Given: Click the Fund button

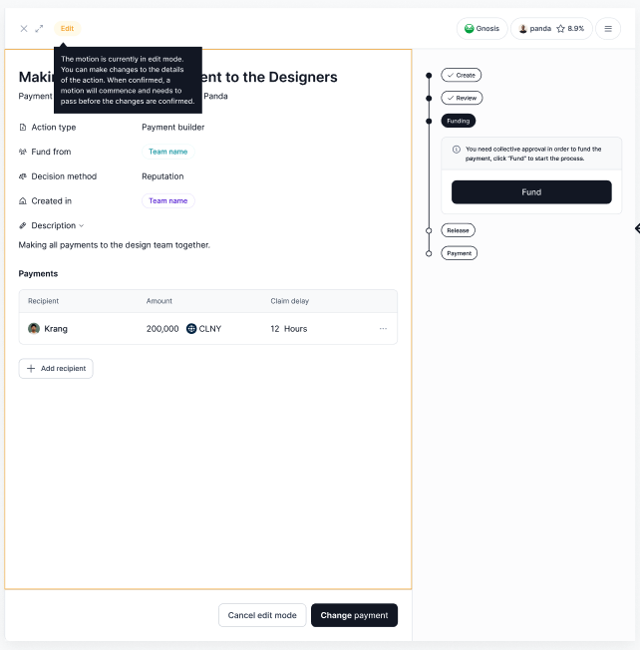Looking at the screenshot, I should pyautogui.click(x=531, y=192).
